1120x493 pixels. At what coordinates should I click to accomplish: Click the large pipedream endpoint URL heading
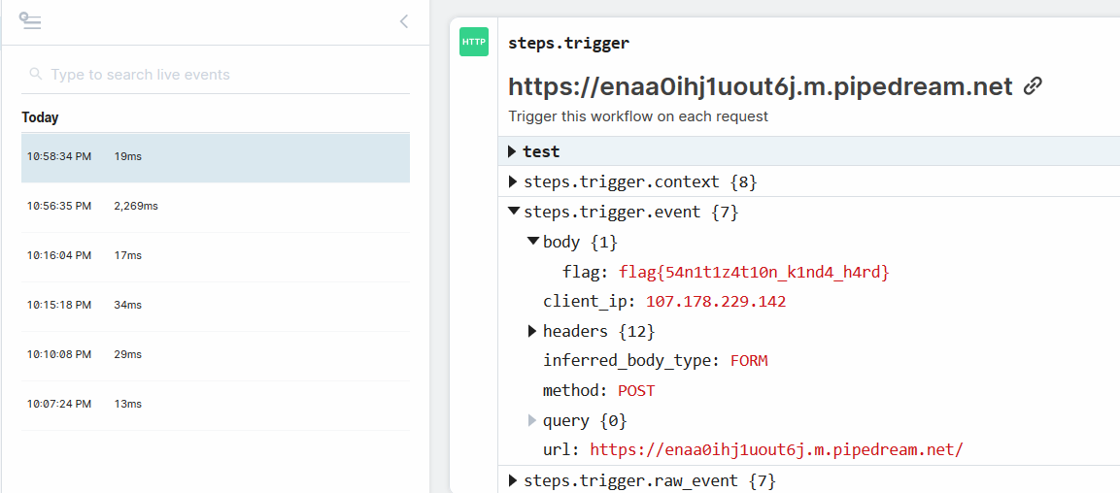pyautogui.click(x=761, y=86)
